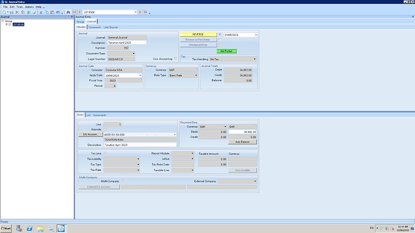
Task: Click the Undo arrow icon
Action: (58, 12)
